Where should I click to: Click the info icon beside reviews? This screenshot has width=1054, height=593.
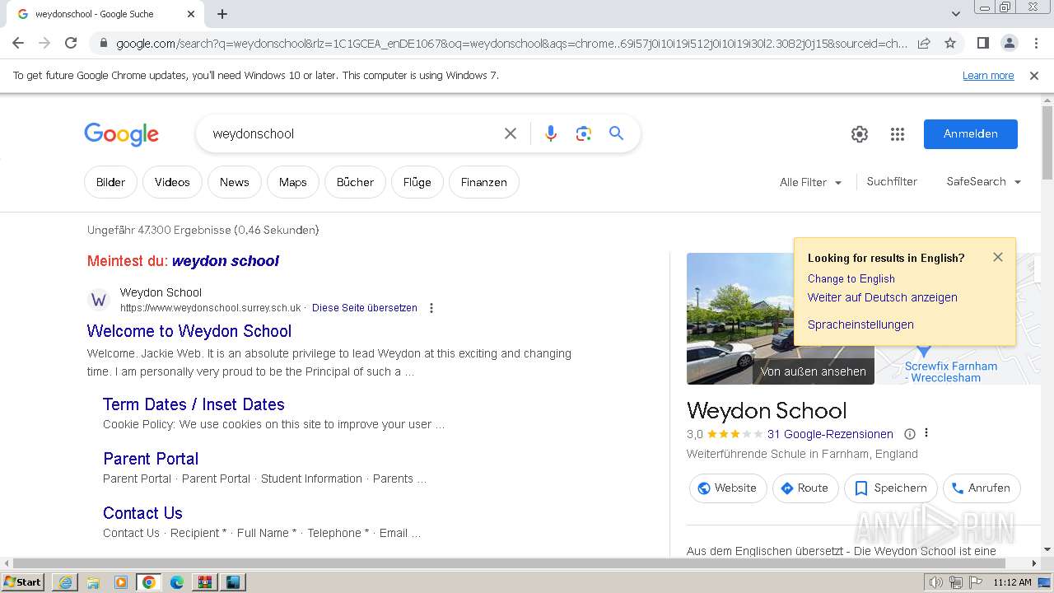coord(910,434)
